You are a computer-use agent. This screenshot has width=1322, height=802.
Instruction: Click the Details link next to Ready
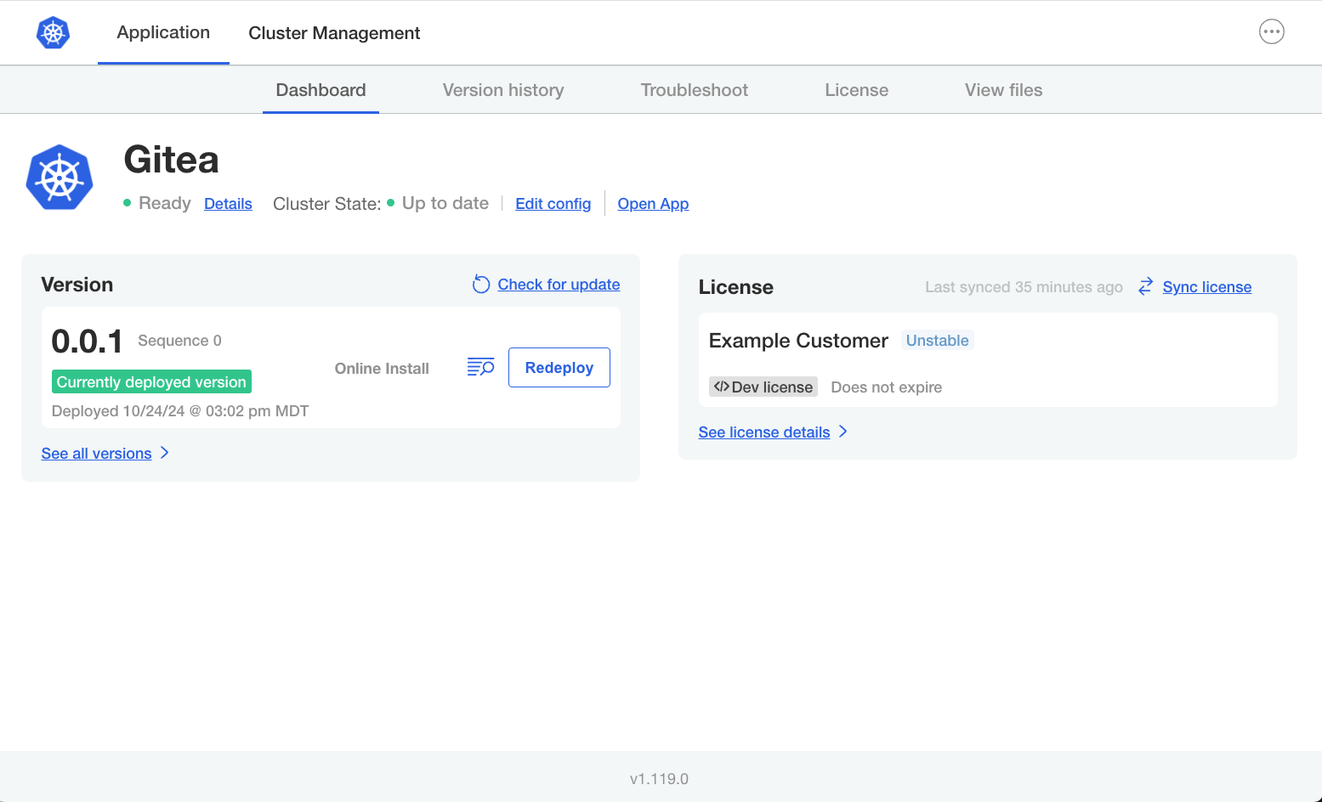coord(228,203)
